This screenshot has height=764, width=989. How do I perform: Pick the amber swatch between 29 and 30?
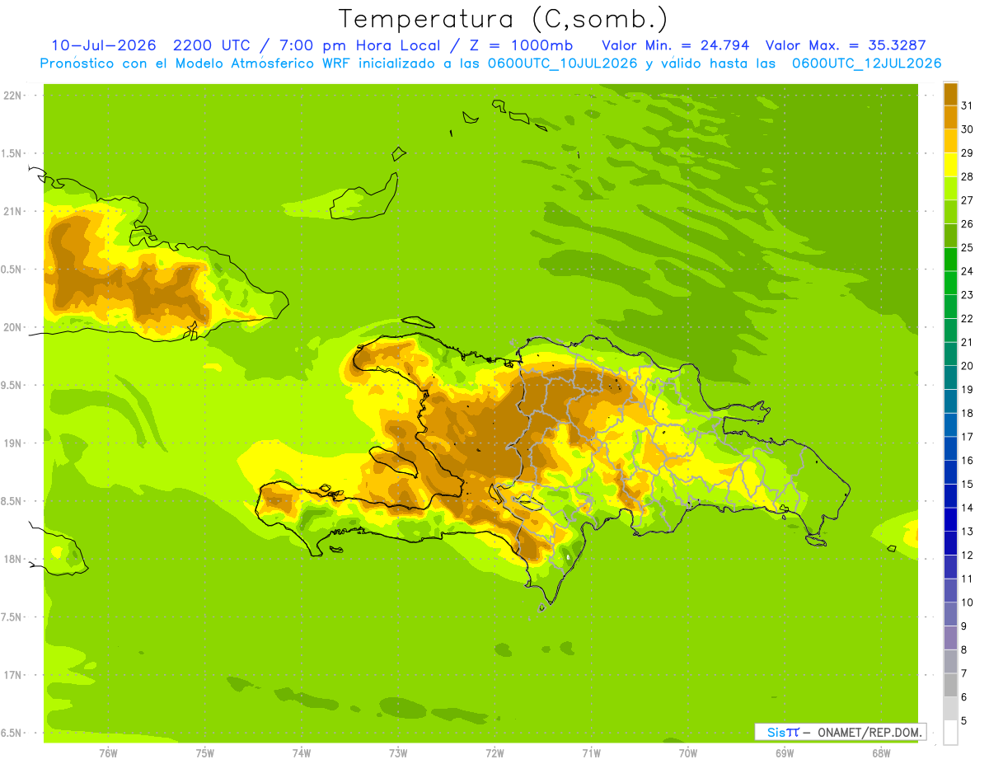pyautogui.click(x=950, y=141)
